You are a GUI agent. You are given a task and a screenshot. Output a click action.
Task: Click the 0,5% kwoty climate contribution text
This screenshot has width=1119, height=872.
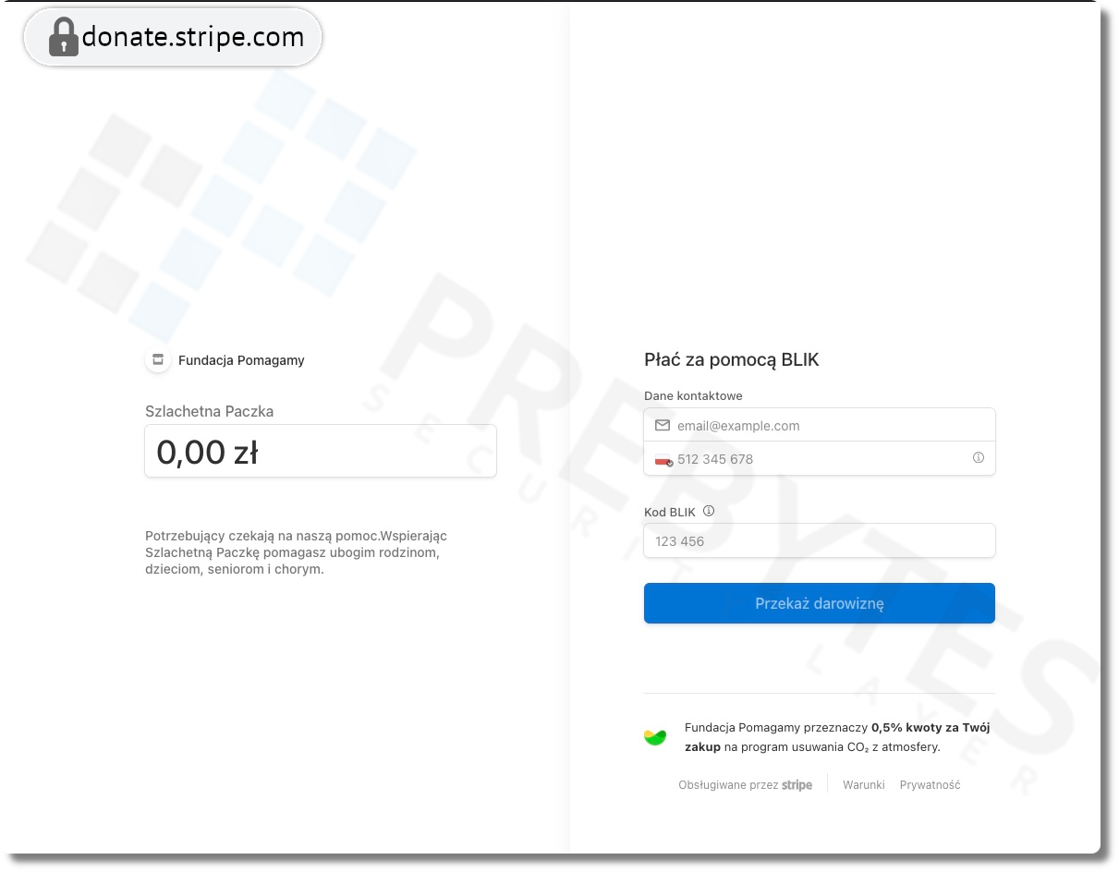point(837,737)
